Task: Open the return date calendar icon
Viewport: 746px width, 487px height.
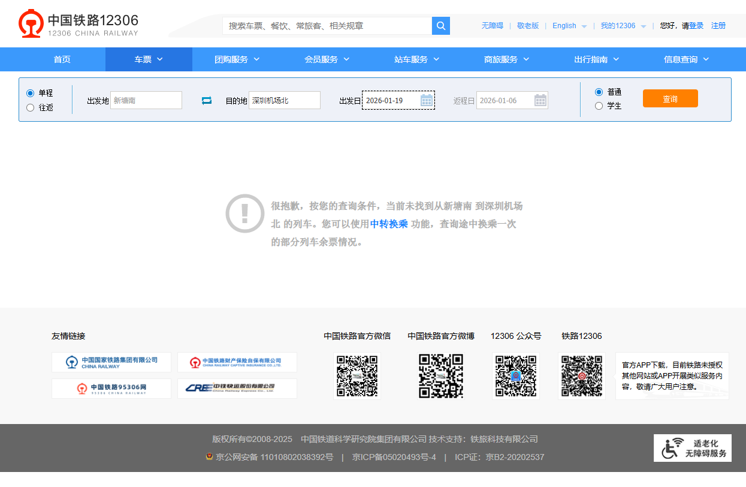Action: (540, 100)
